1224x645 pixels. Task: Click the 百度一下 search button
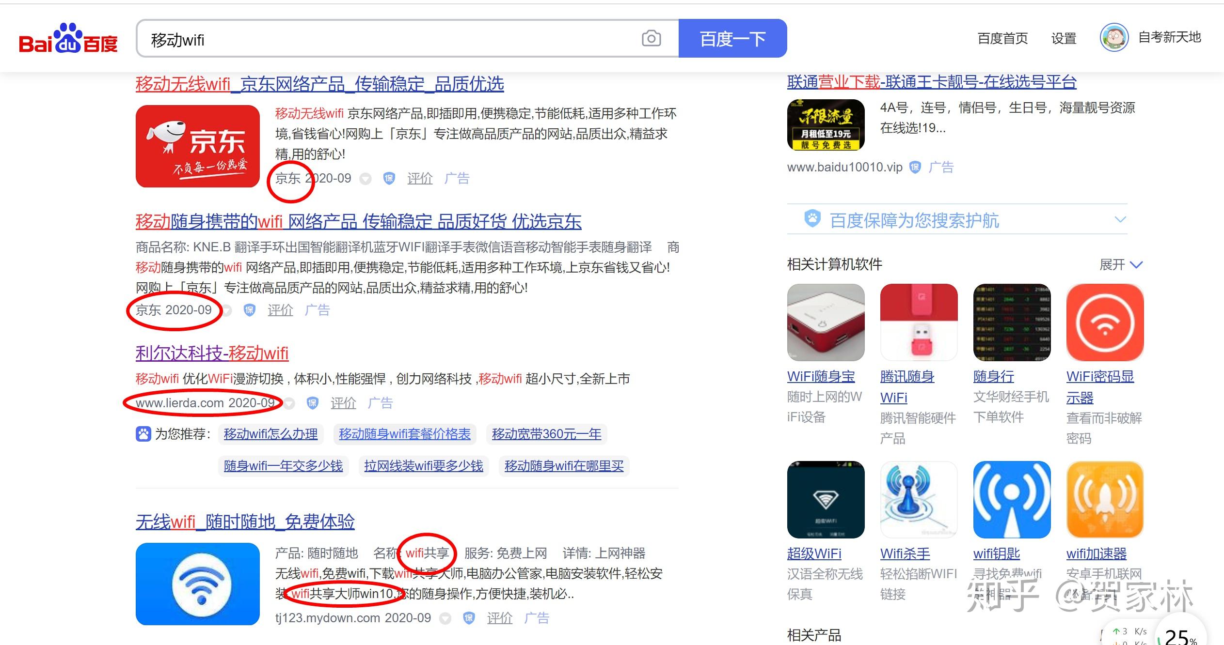click(x=732, y=38)
